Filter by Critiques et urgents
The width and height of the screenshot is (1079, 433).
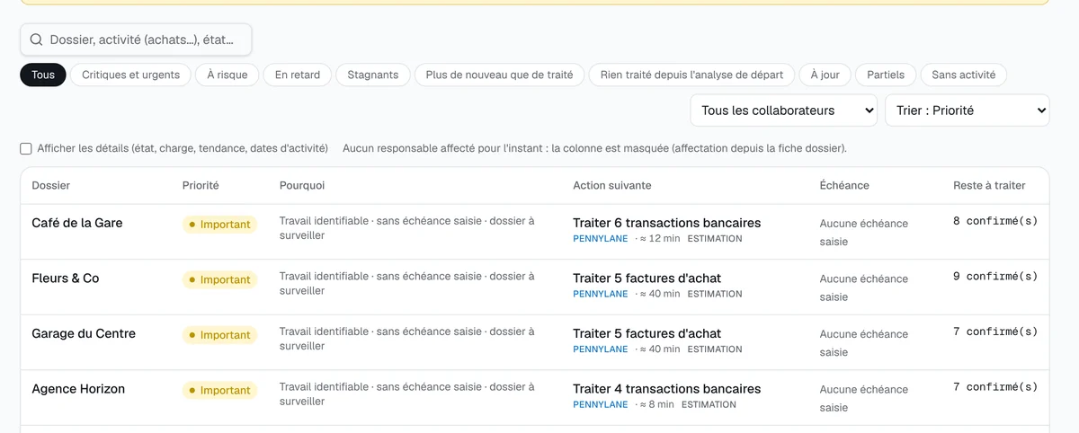coord(130,75)
